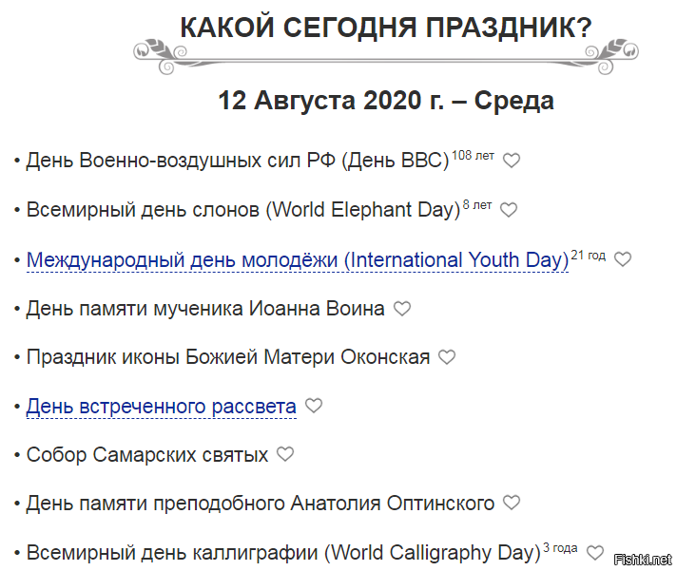
Task: Click День Военно-воздушных сил РФ text
Action: click(x=237, y=161)
